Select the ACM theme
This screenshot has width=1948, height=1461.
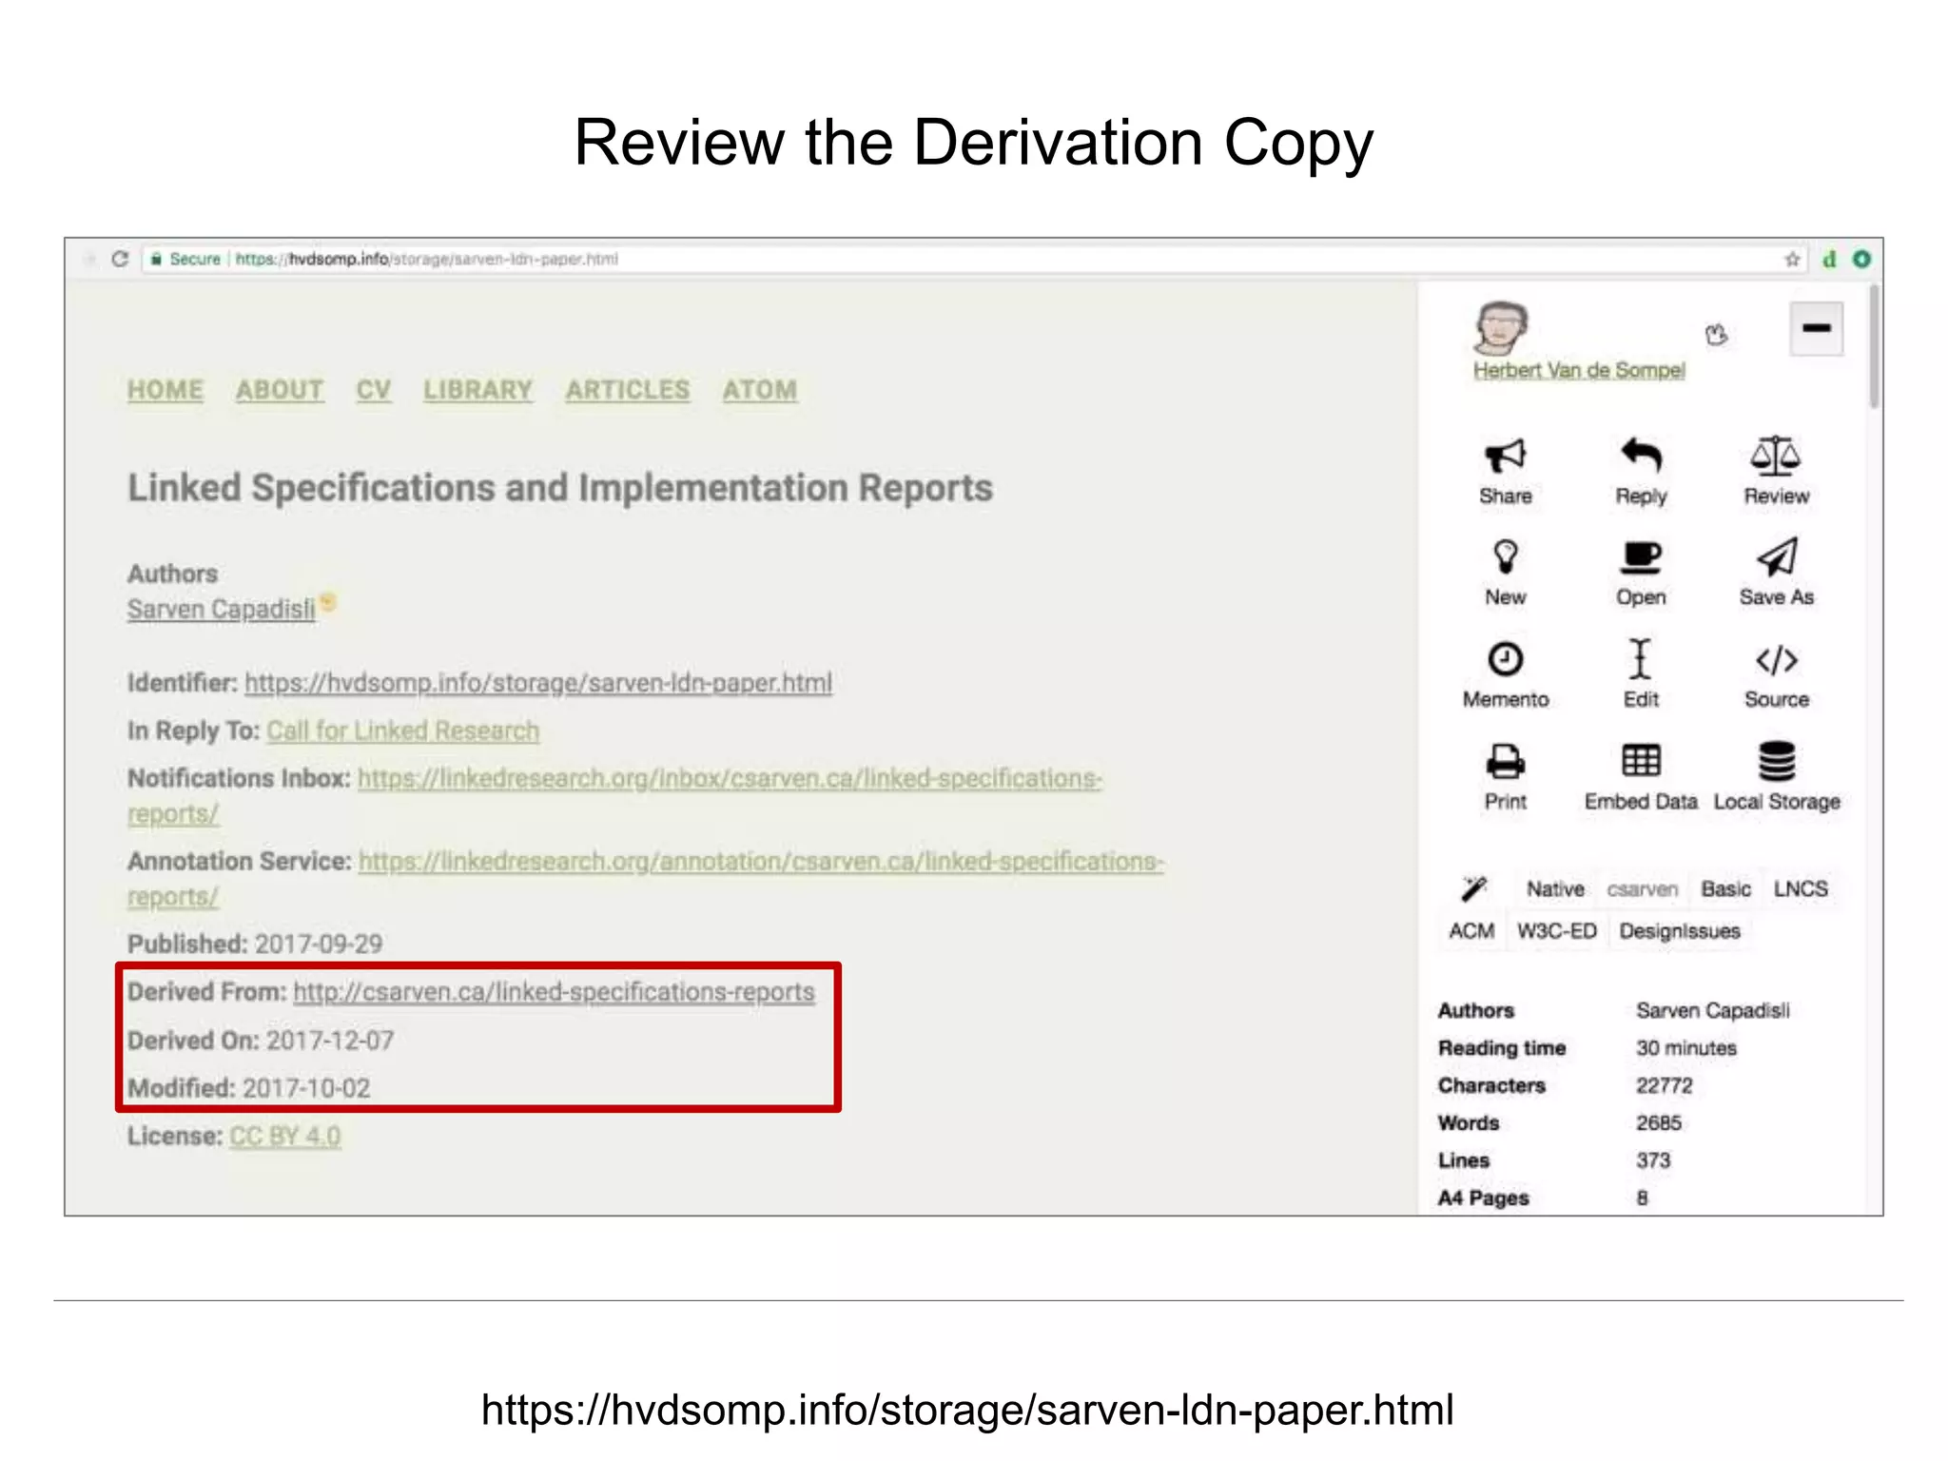(1471, 931)
